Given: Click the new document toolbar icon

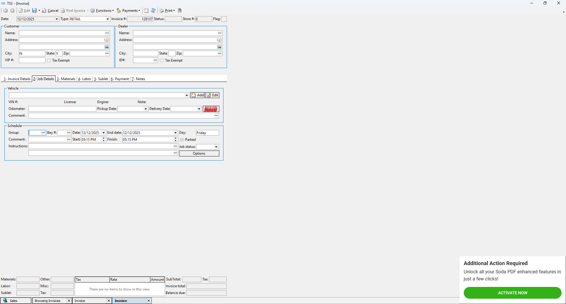Looking at the screenshot, I should (x=146, y=11).
